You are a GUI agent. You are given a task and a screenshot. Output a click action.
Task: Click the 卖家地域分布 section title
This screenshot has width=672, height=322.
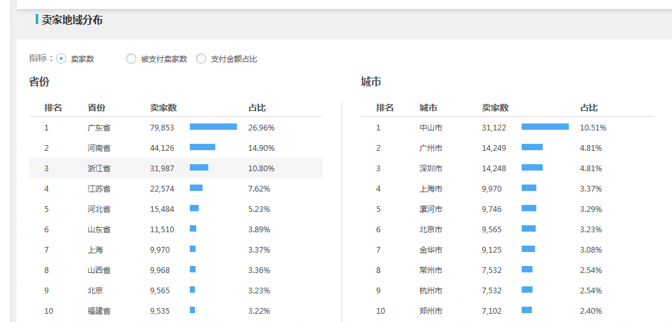click(x=72, y=20)
